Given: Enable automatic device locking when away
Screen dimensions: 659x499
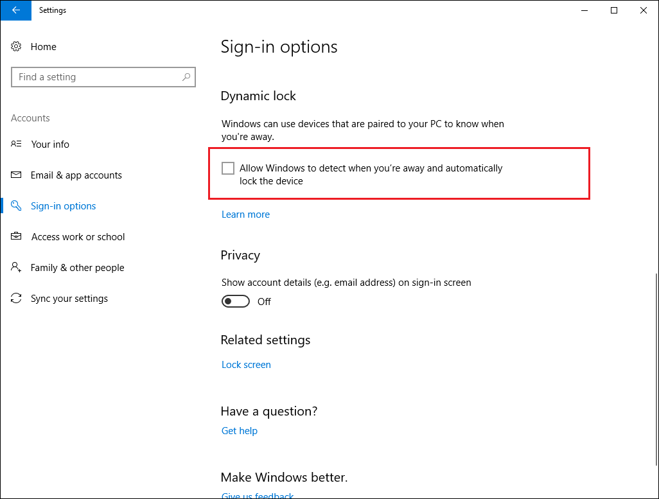Looking at the screenshot, I should coord(228,168).
